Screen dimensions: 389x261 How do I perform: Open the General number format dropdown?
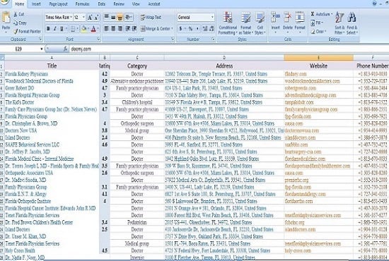click(212, 18)
